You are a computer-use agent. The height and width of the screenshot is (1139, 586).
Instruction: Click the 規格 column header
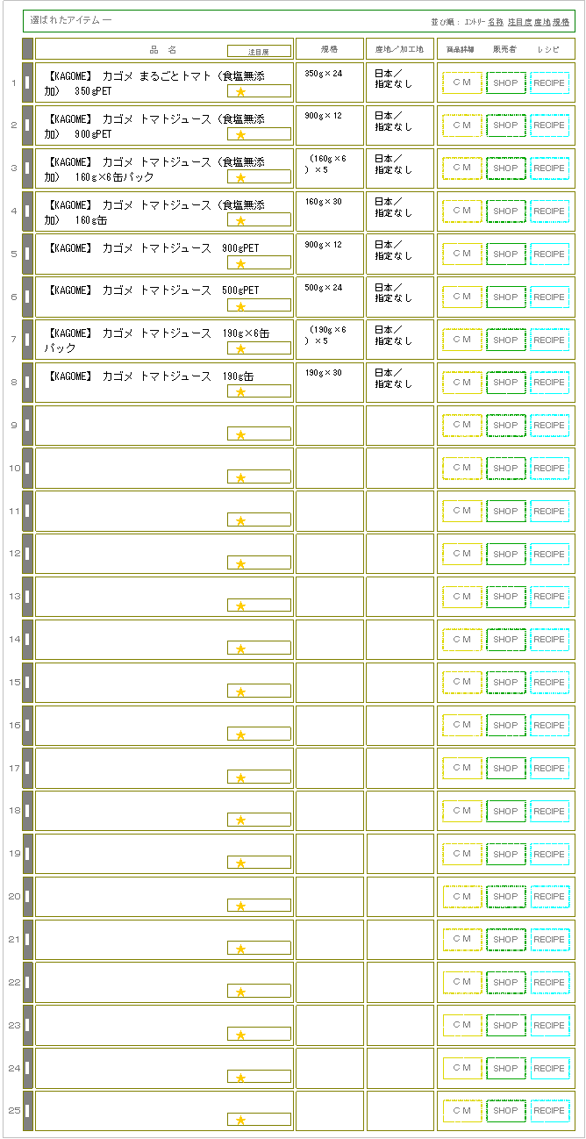(330, 49)
